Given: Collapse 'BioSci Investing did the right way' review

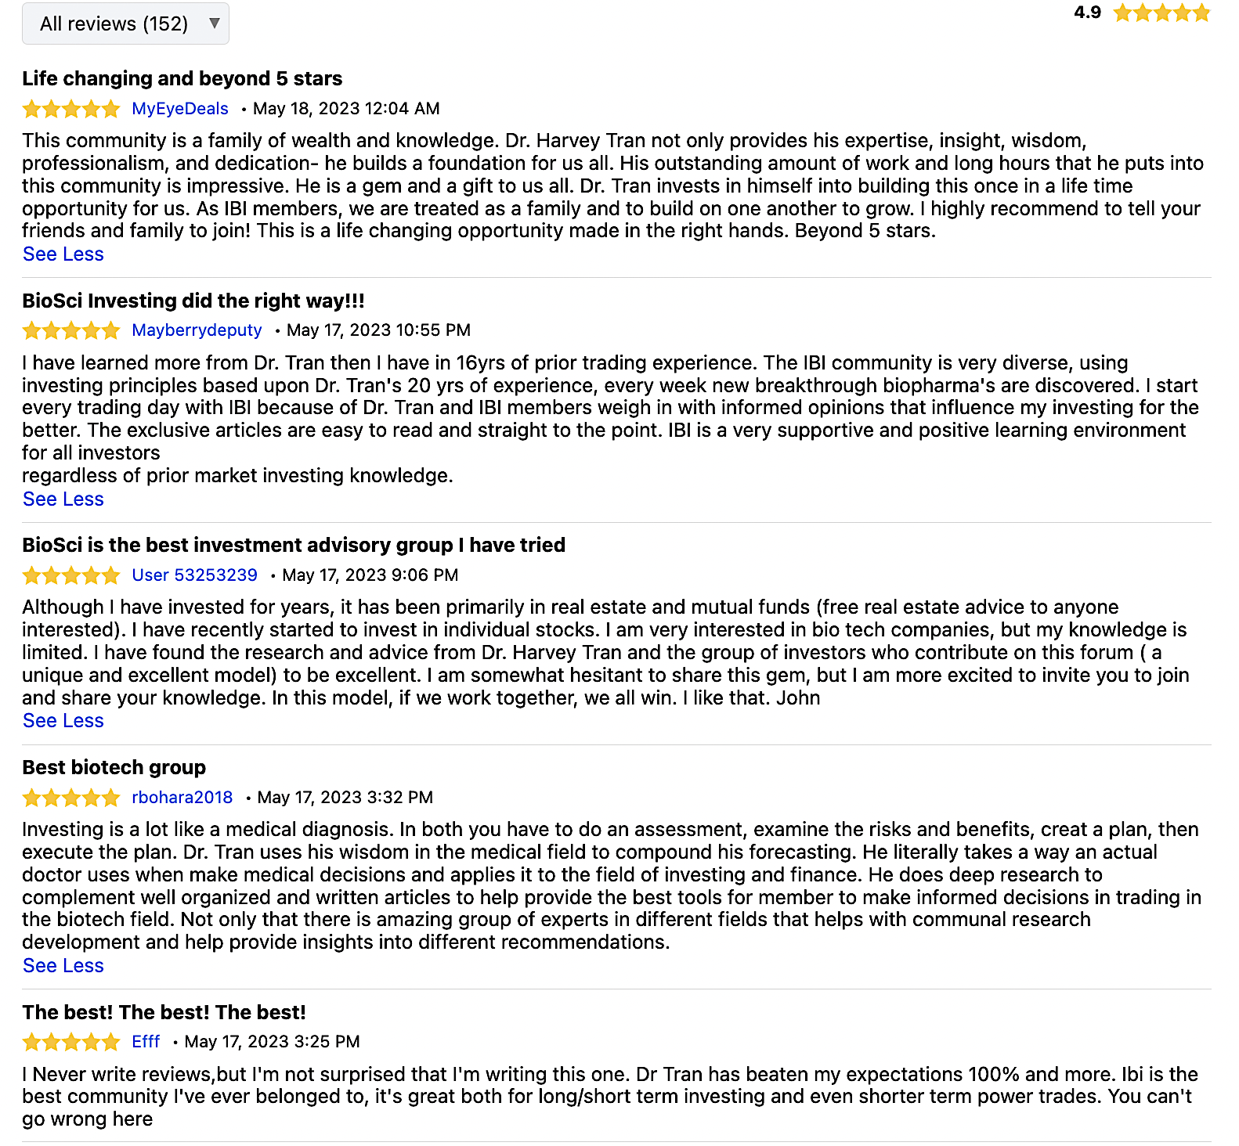Looking at the screenshot, I should click(63, 499).
